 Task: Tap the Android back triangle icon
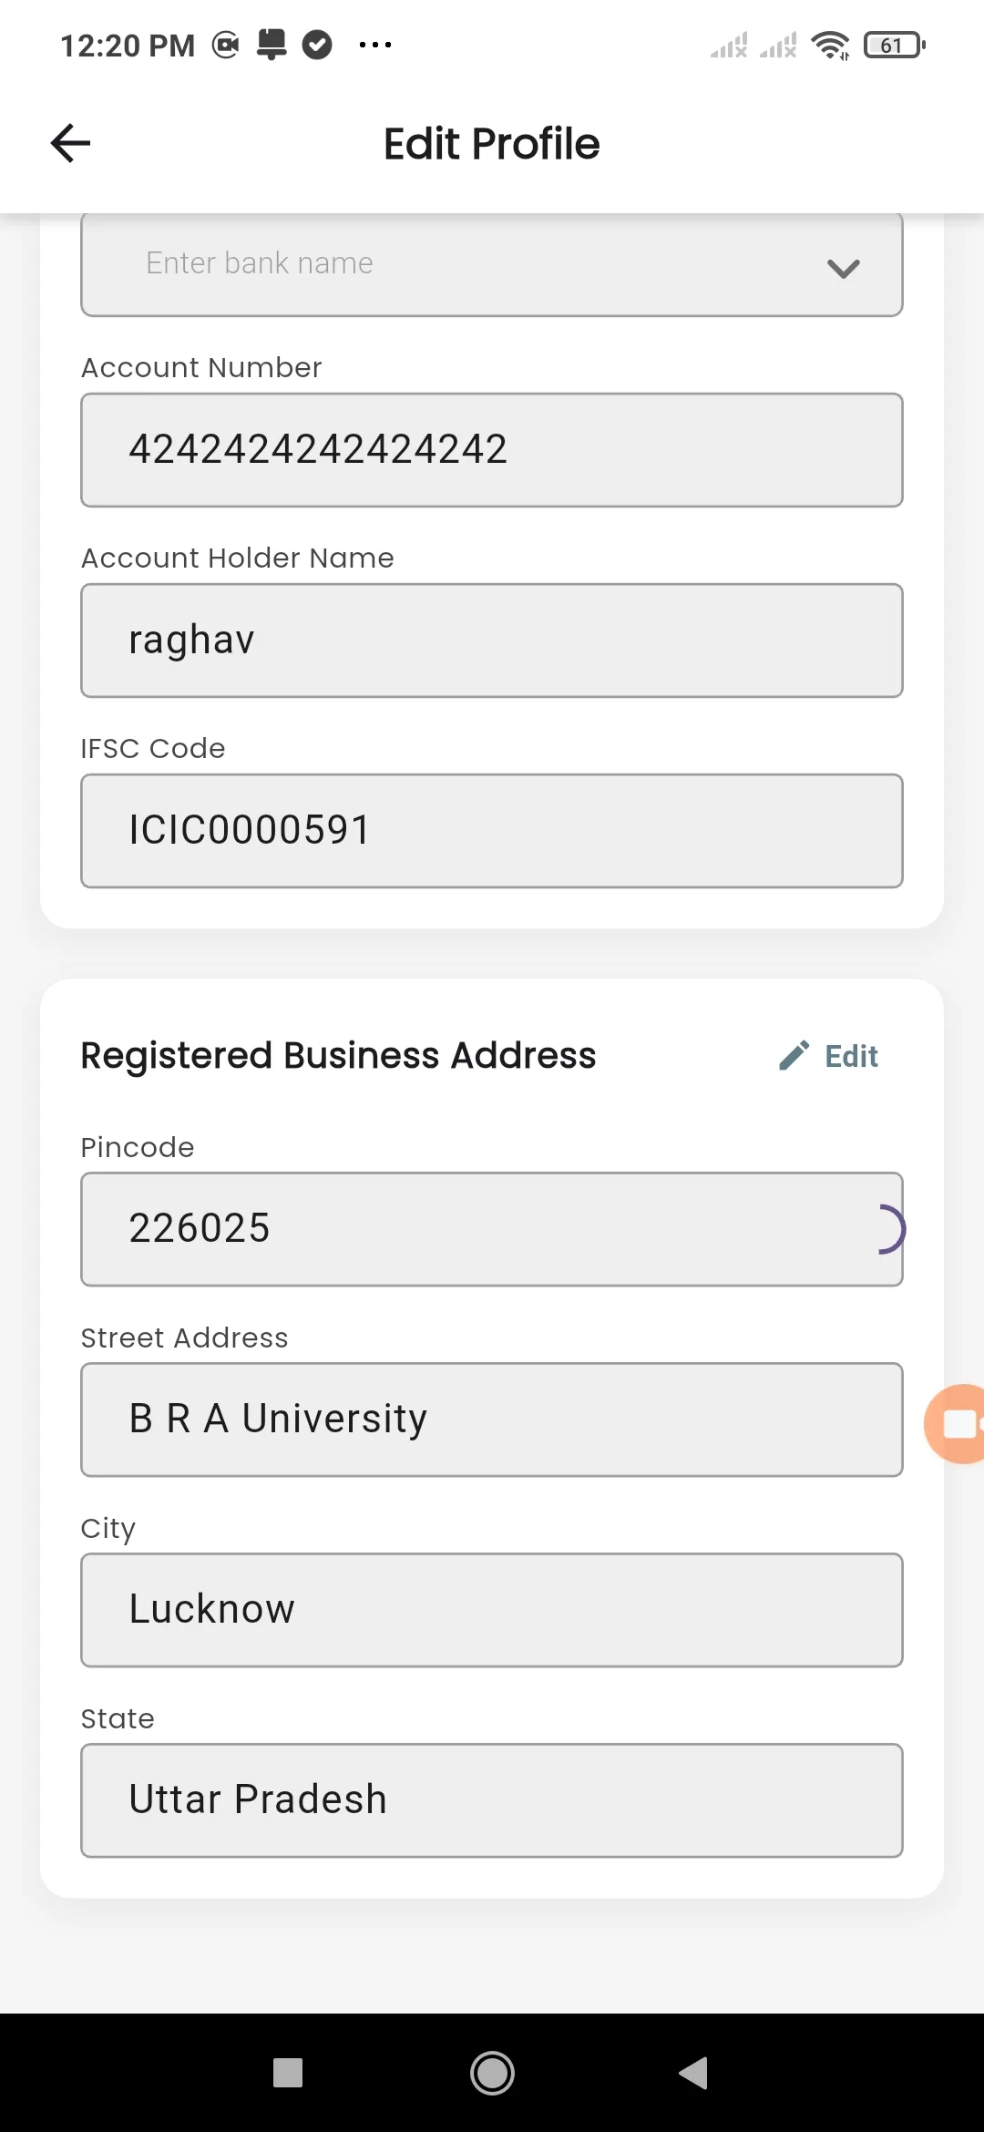(693, 2073)
